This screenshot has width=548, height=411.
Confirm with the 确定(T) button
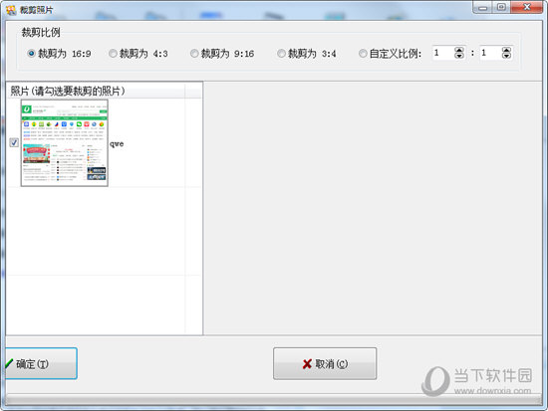point(41,363)
